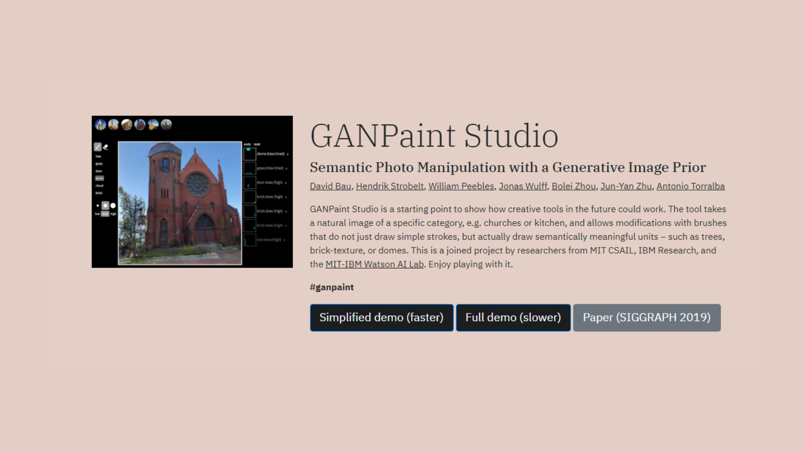
Task: Click the GANPaint Studio church screenshot image
Action: pyautogui.click(x=192, y=192)
